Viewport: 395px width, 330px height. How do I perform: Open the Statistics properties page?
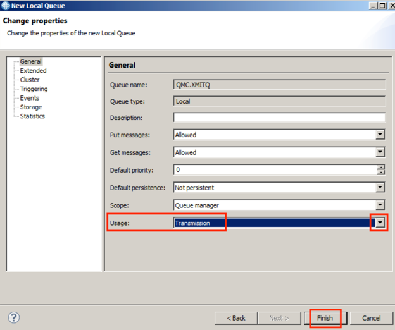(32, 116)
